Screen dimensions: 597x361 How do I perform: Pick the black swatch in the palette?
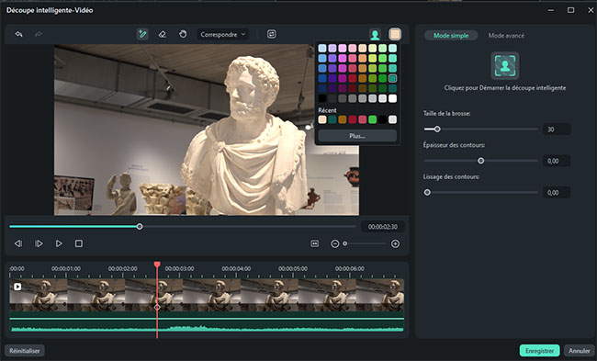[x=322, y=98]
